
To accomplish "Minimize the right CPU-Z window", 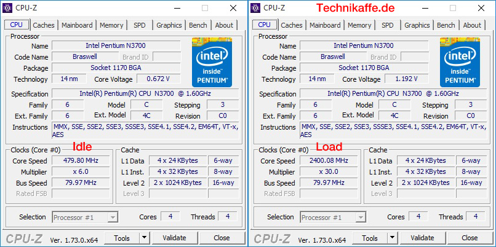I will tap(425, 8).
